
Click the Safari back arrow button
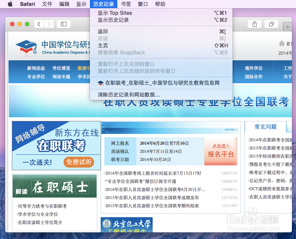point(39,24)
